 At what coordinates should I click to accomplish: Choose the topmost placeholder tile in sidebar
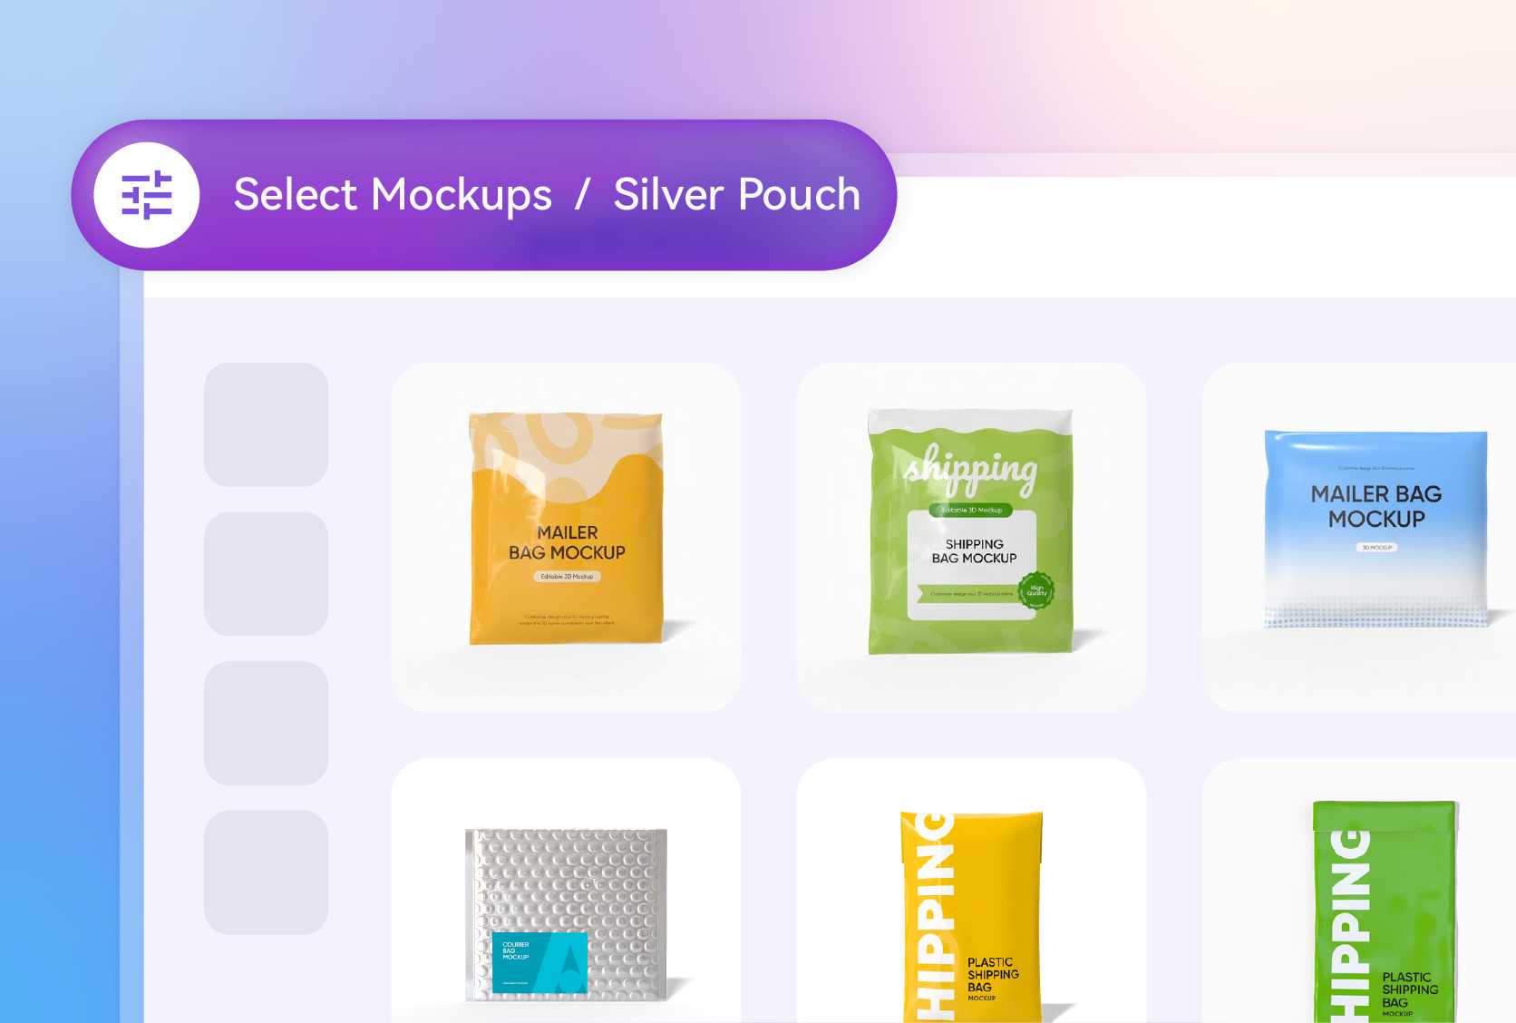[x=266, y=424]
